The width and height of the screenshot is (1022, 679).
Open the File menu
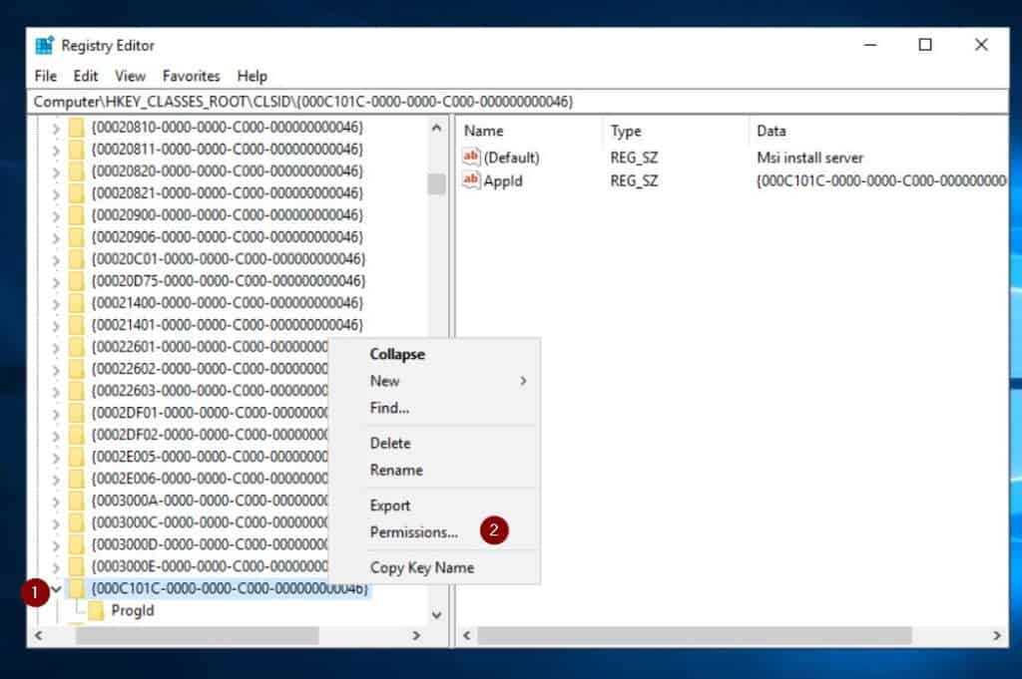pyautogui.click(x=46, y=76)
